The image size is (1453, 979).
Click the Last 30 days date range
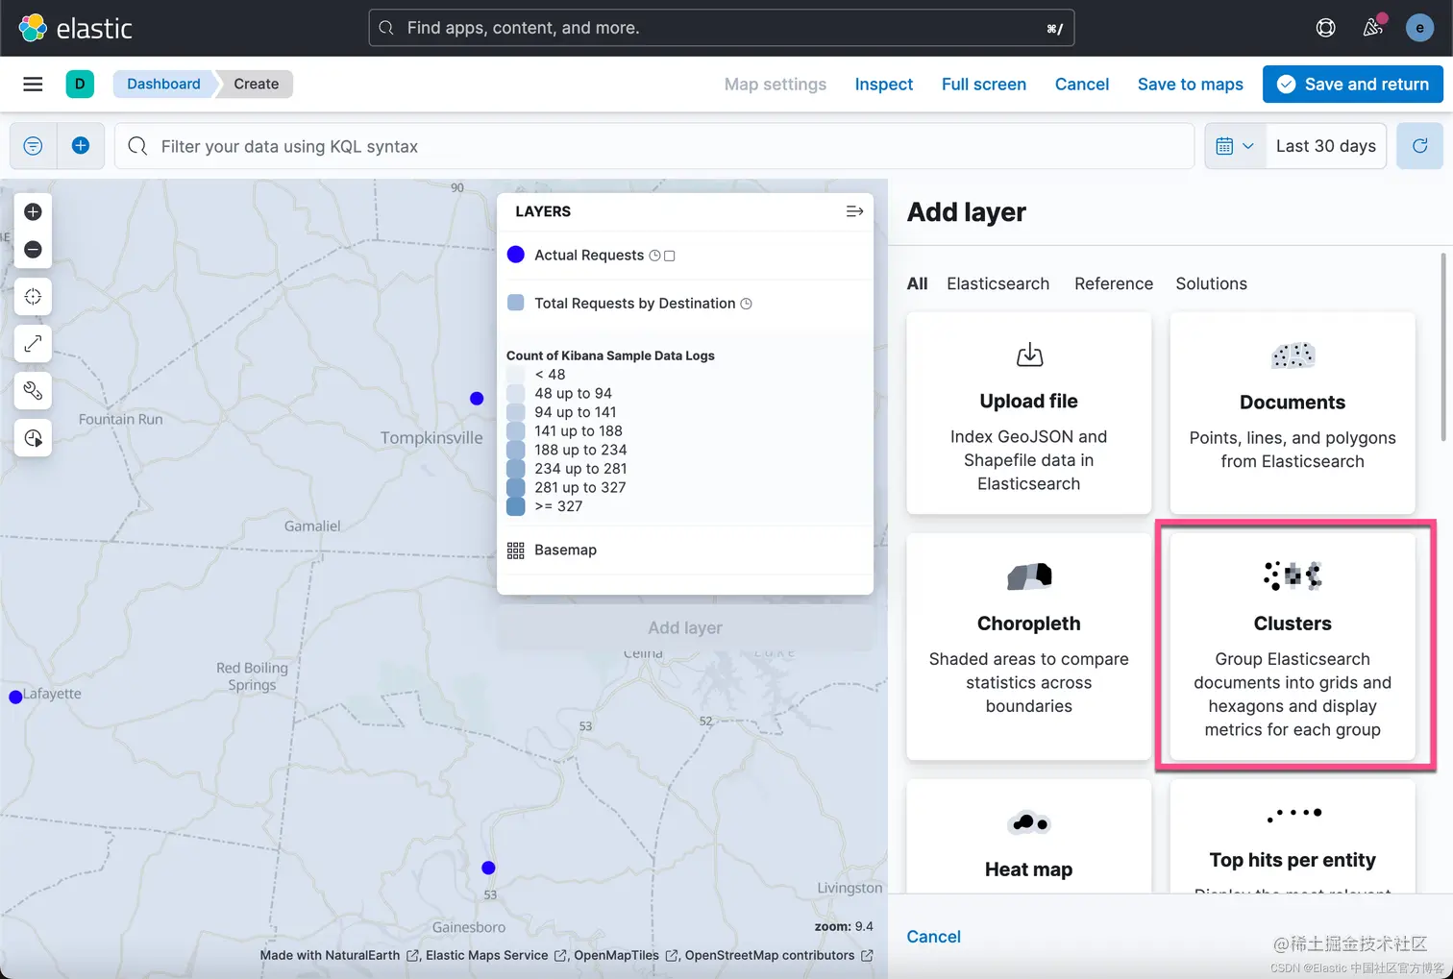point(1326,146)
